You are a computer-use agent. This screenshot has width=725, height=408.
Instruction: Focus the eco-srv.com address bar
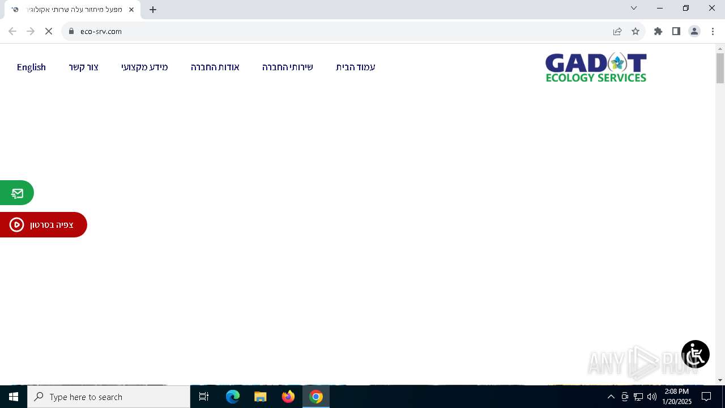tap(340, 31)
